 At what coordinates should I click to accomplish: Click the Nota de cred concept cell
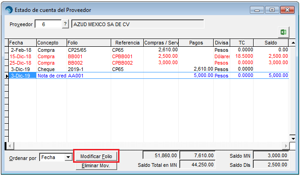[51, 76]
